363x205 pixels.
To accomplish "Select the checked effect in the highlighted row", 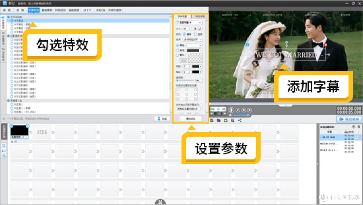I will 12,21.
